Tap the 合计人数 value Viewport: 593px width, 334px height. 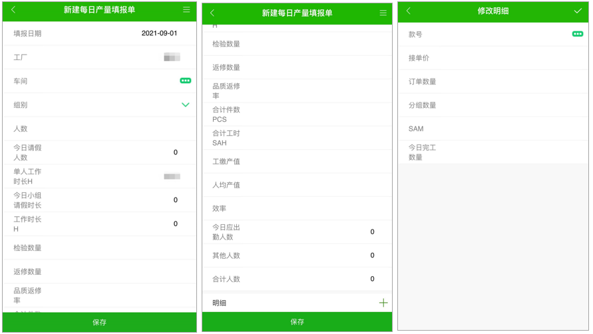(x=373, y=279)
